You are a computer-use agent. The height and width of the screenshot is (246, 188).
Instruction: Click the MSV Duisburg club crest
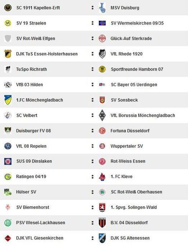[x=102, y=8]
